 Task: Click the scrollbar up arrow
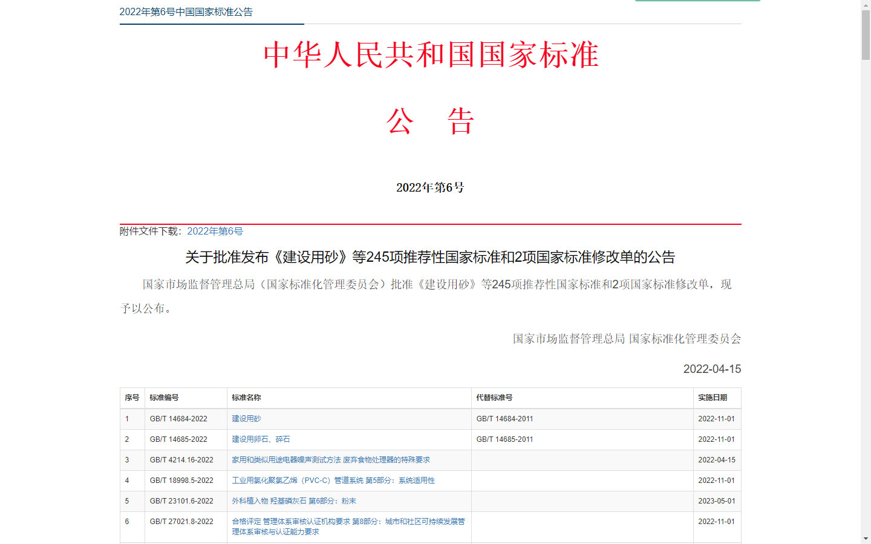pos(866,5)
